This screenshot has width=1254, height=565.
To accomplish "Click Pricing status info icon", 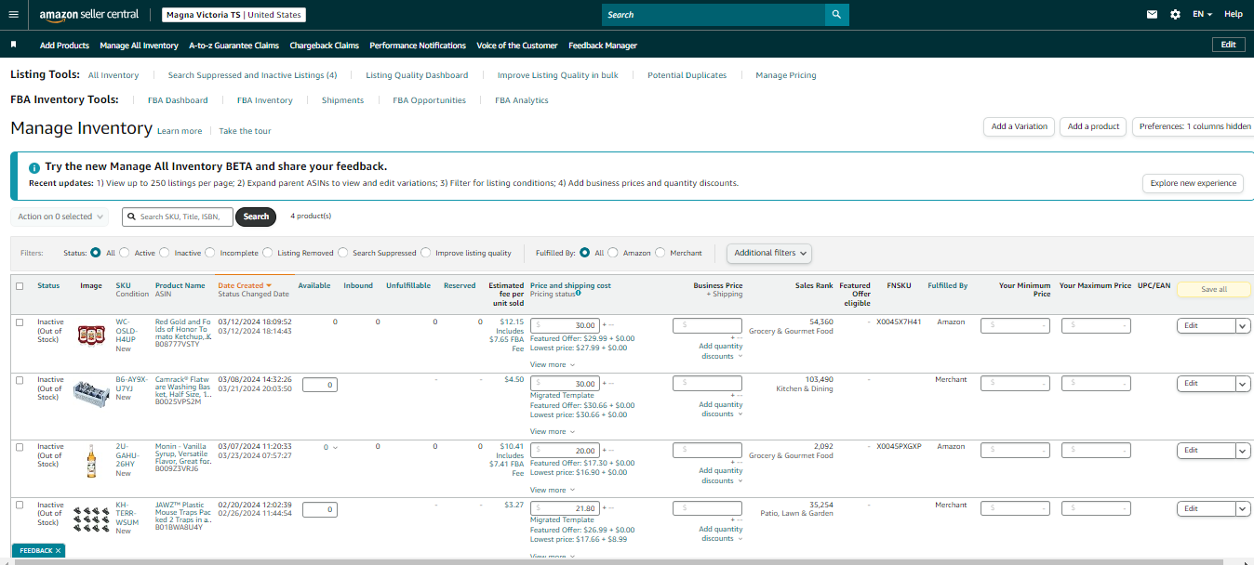I will (x=579, y=293).
